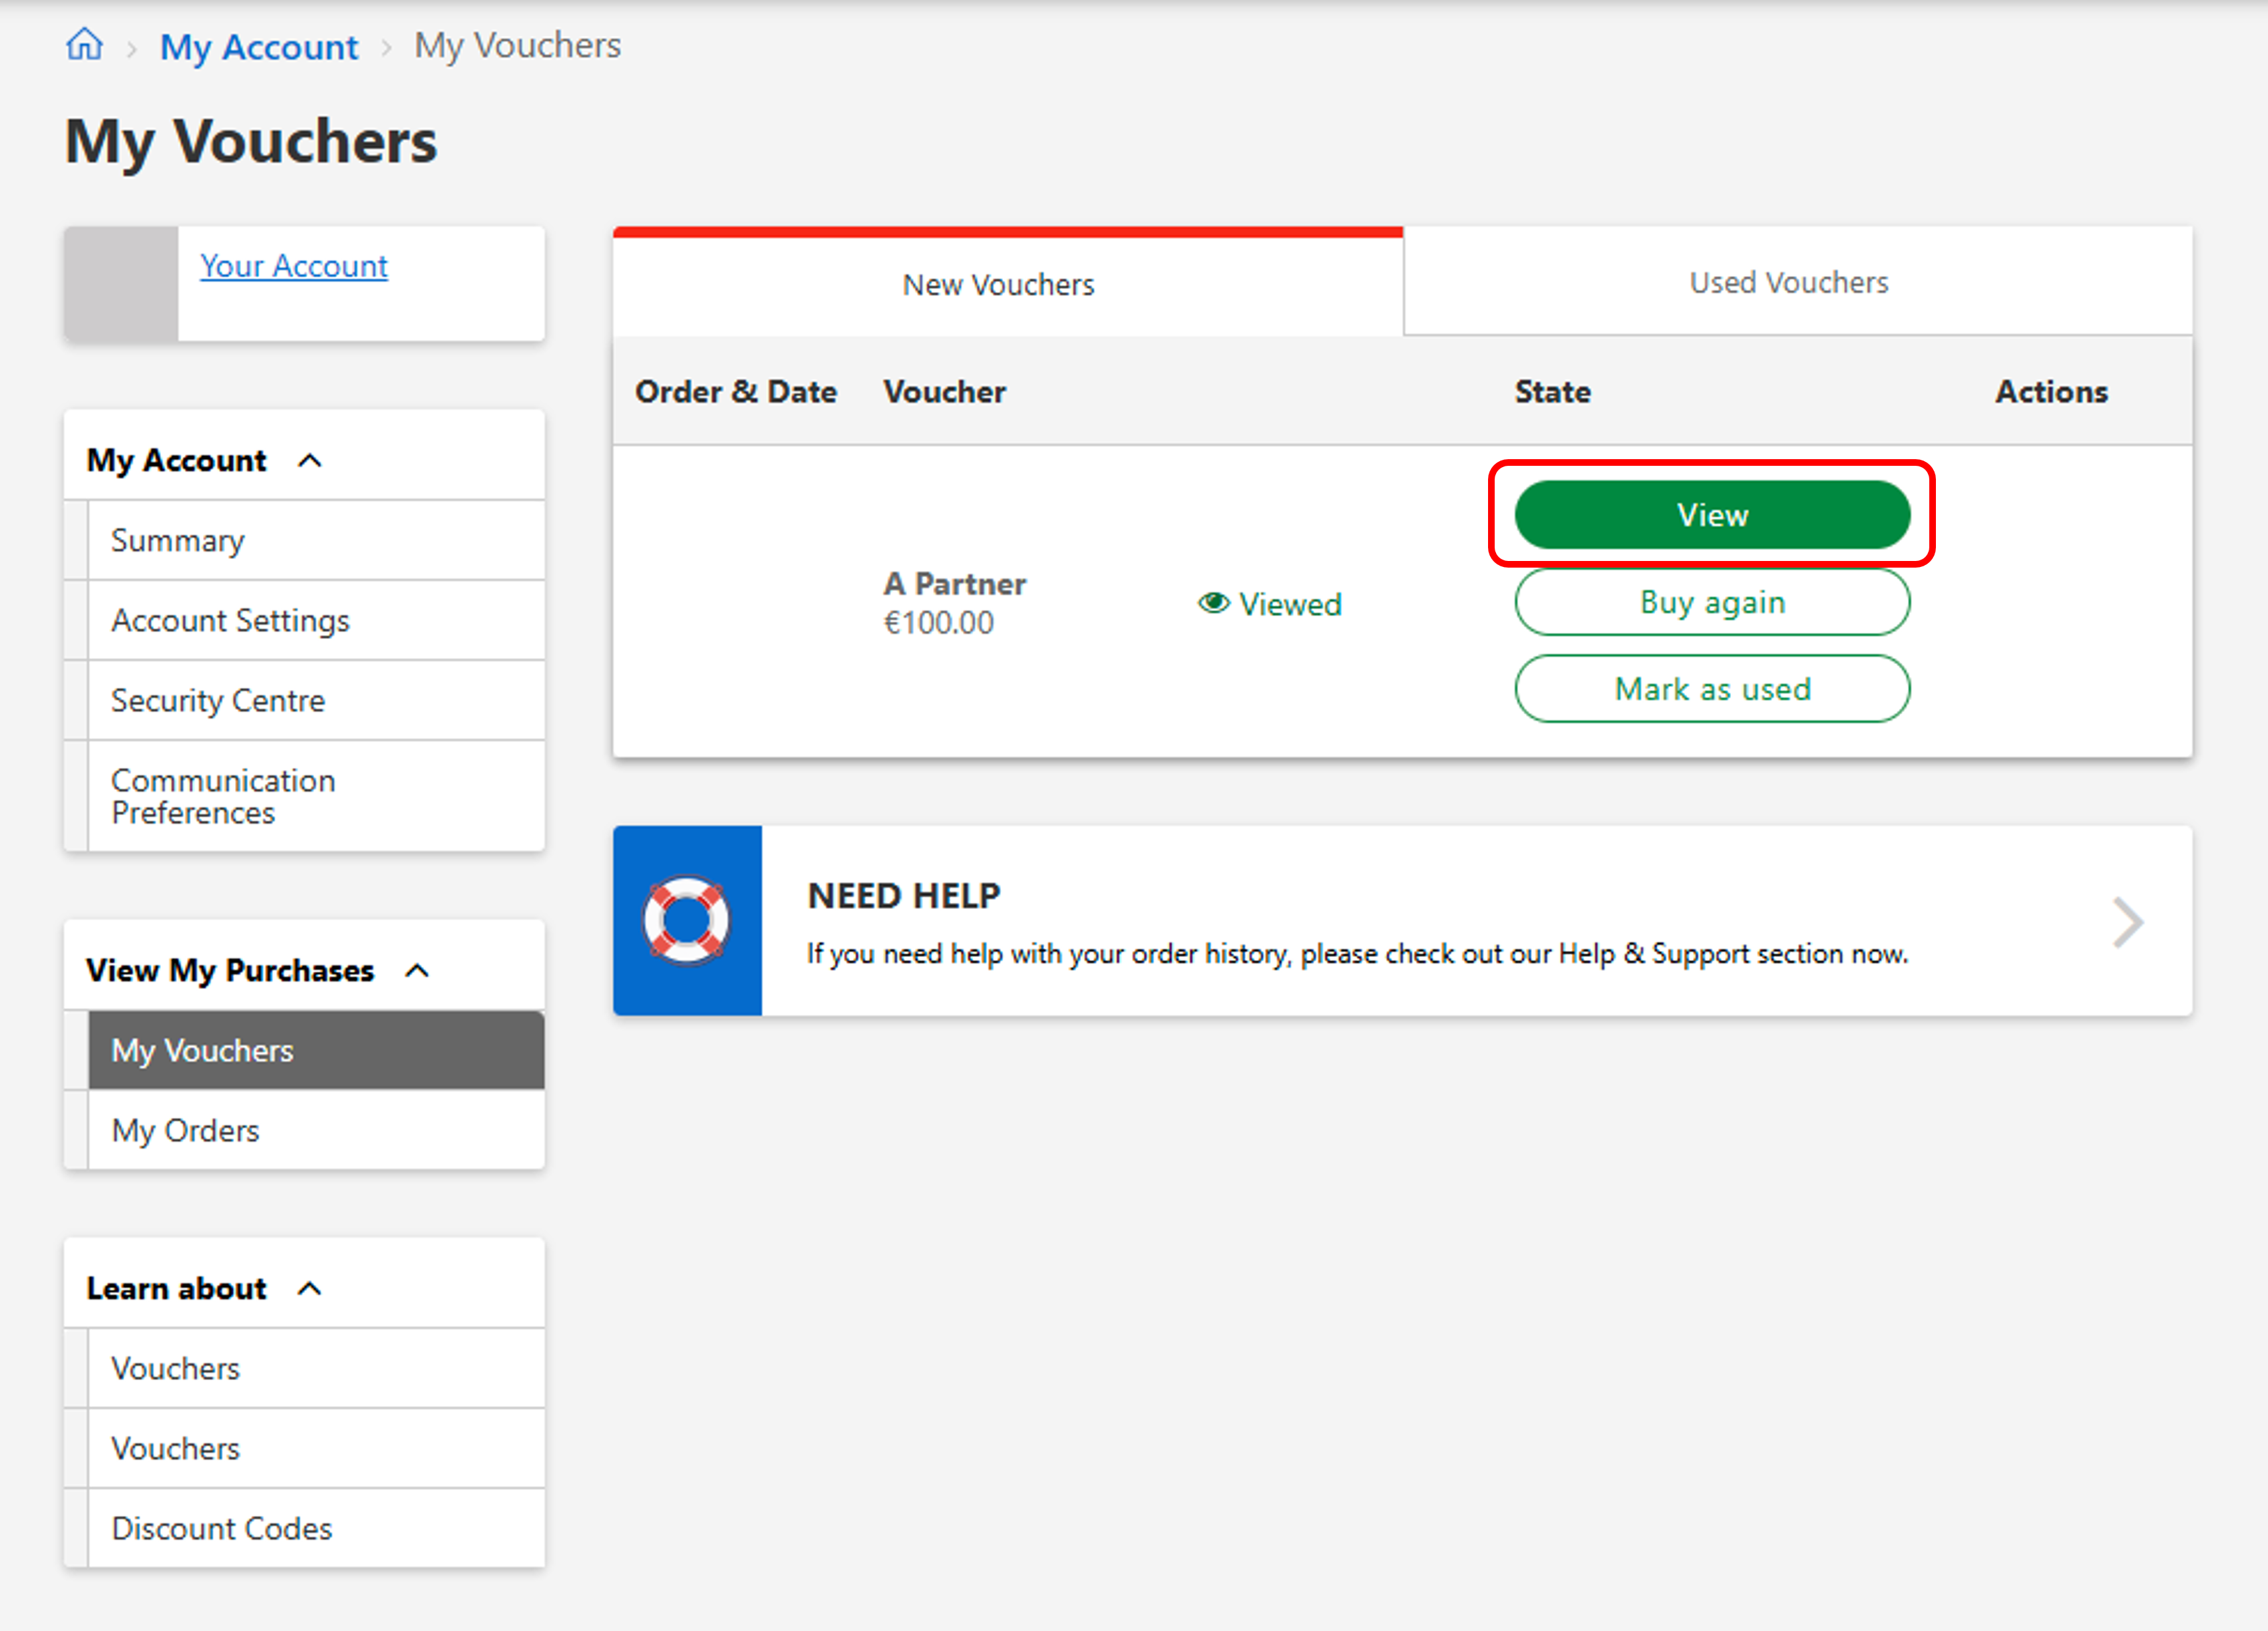Click the NEED HELP heading
This screenshot has width=2268, height=1631.
pyautogui.click(x=903, y=896)
